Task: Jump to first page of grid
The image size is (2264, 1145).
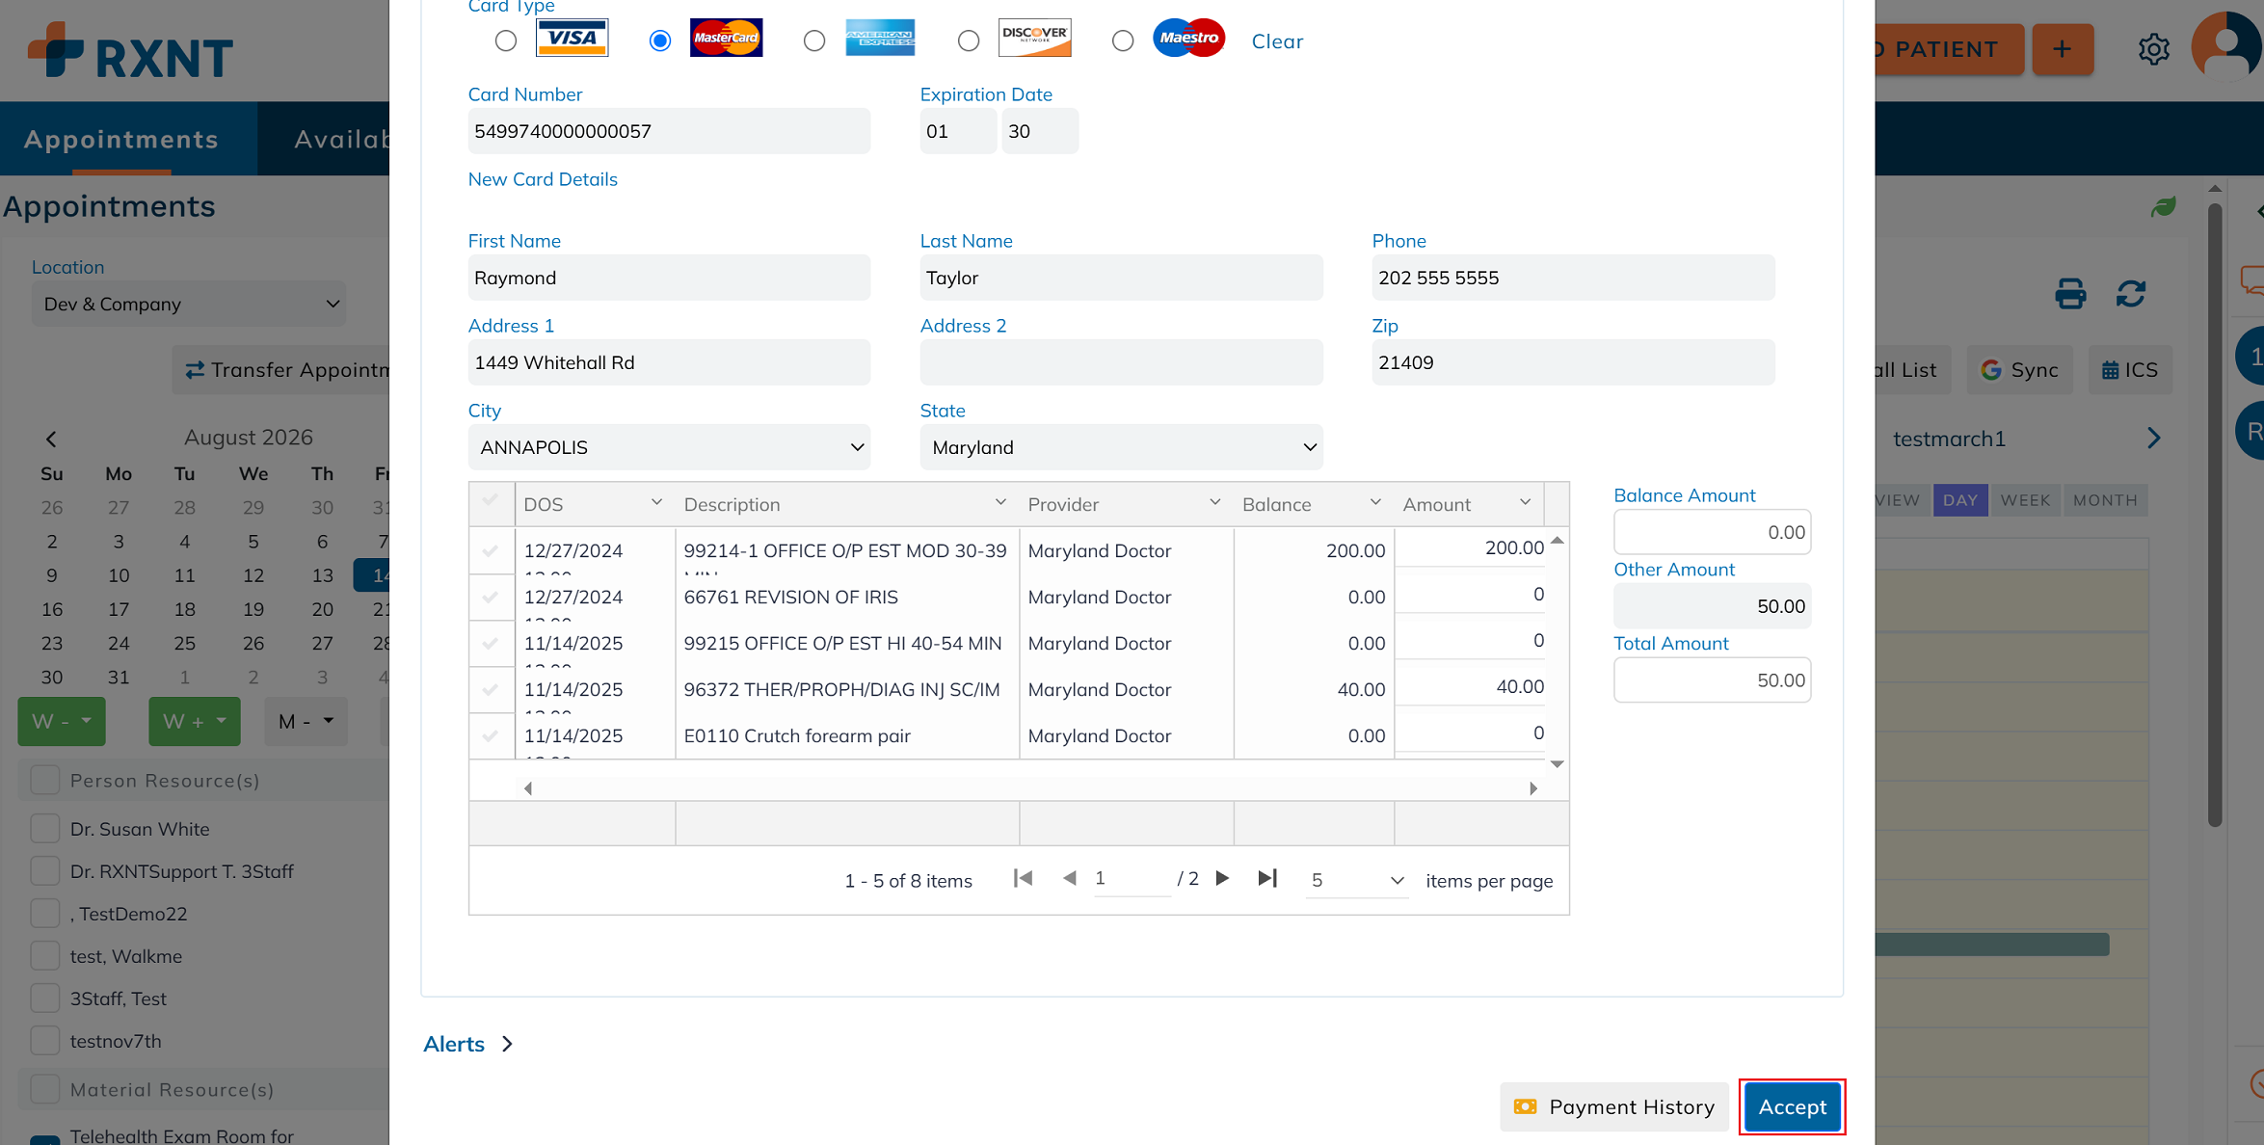Action: (x=1023, y=878)
